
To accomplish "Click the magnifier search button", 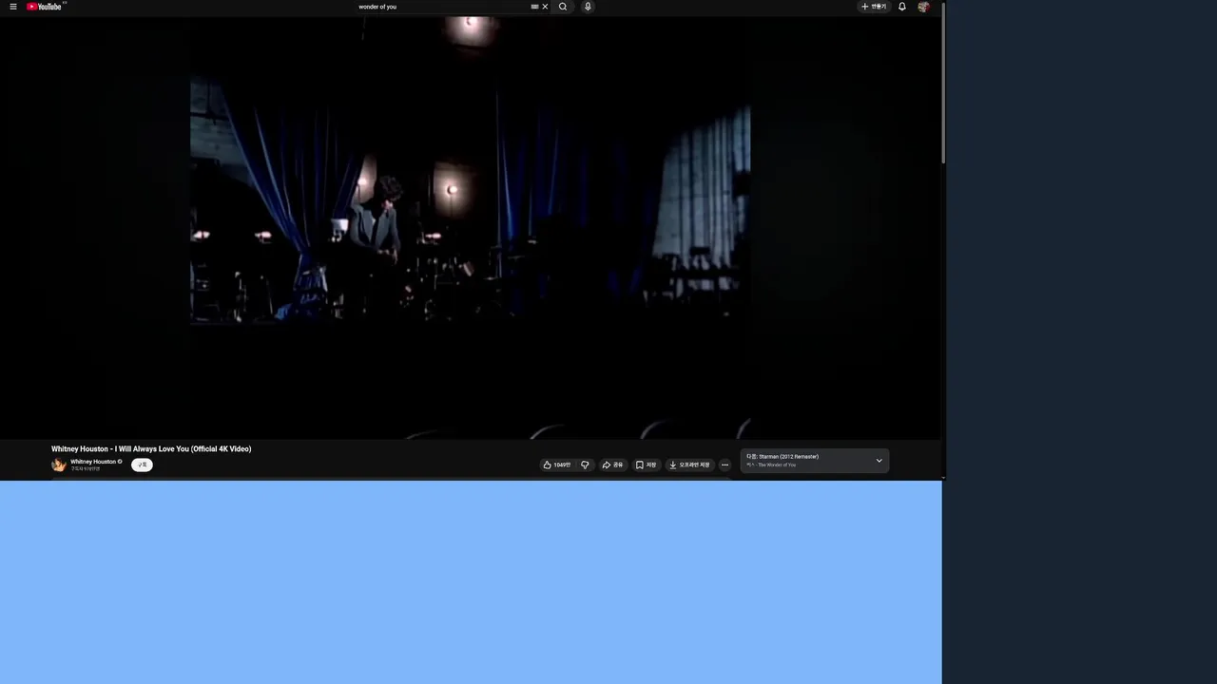I will [563, 7].
